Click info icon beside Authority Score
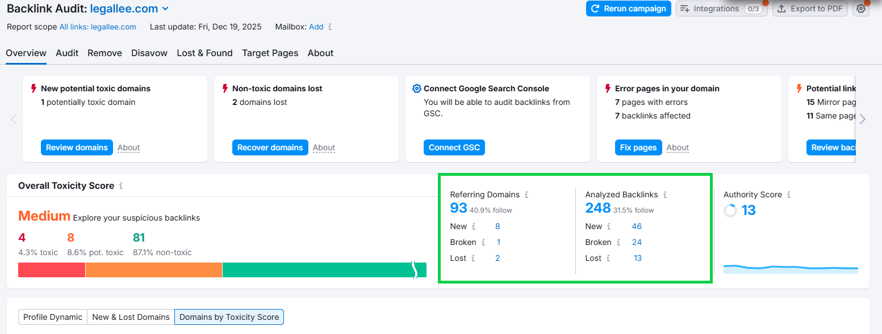 [789, 195]
